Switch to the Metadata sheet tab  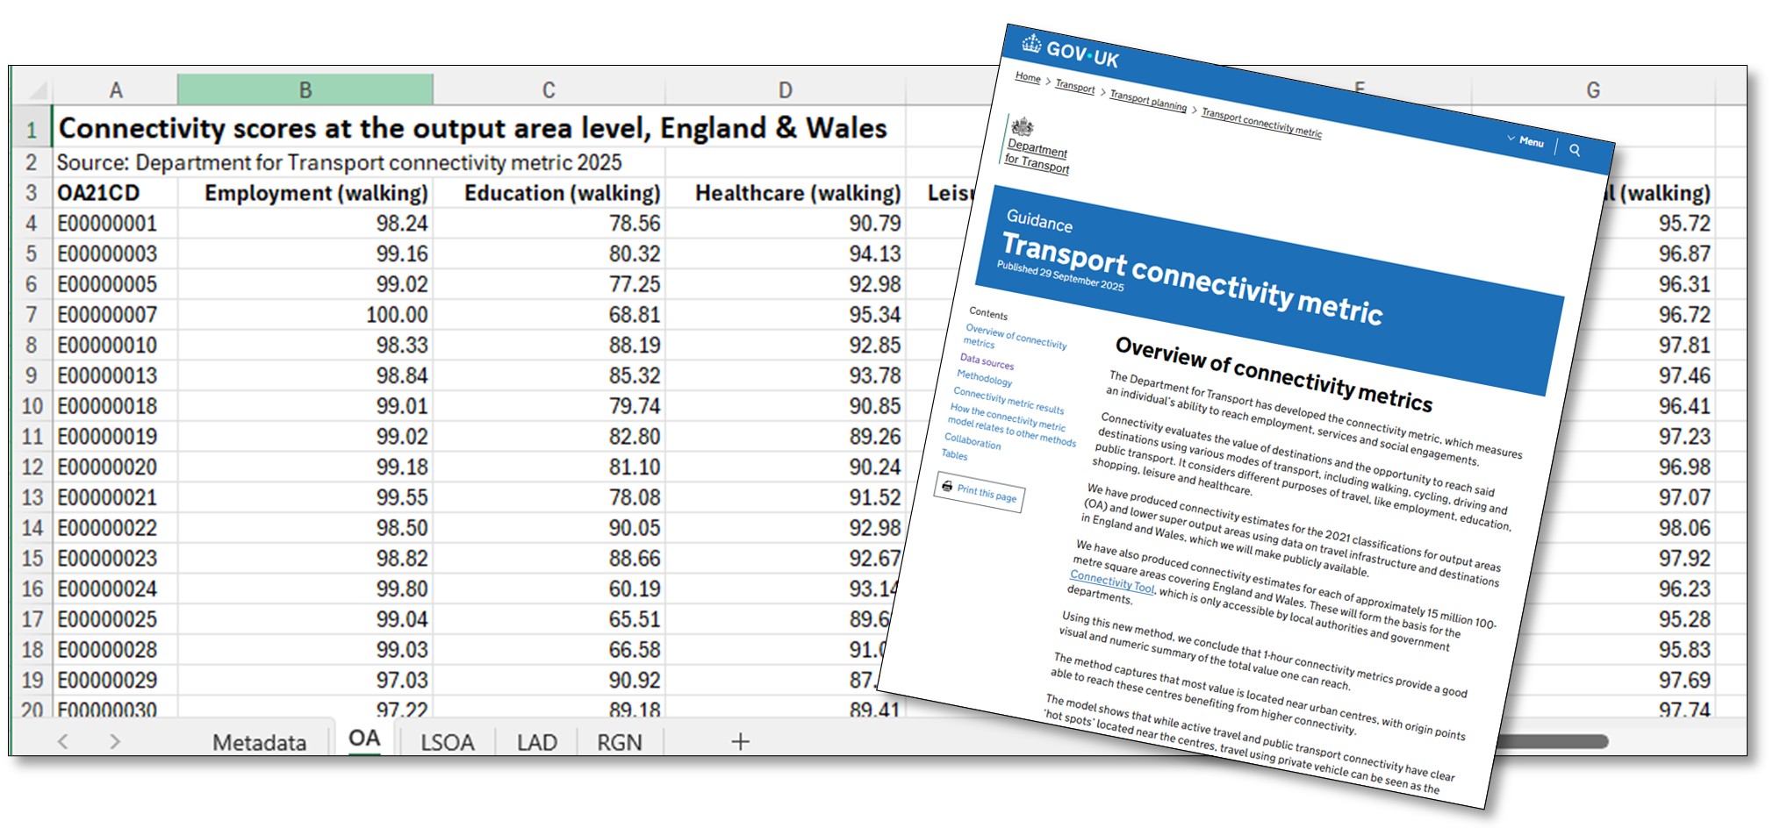[x=258, y=742]
